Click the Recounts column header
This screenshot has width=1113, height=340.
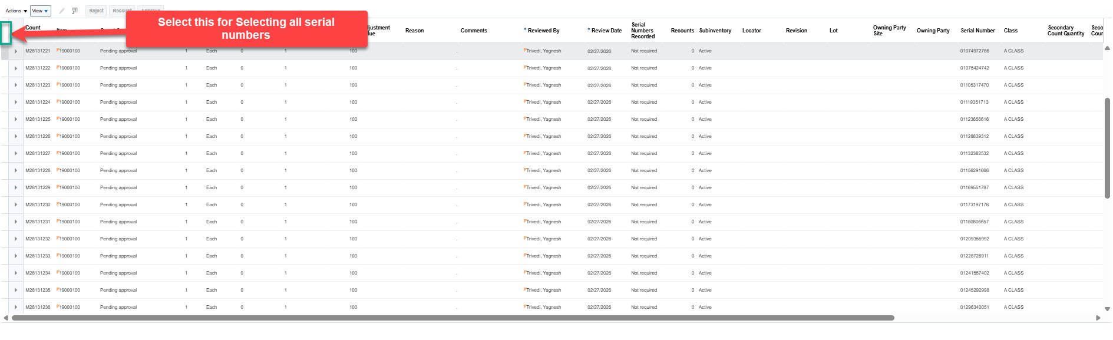point(682,31)
